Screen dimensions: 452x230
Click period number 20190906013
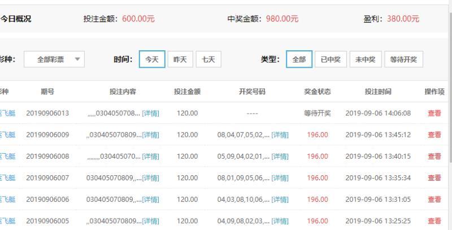[x=47, y=113]
